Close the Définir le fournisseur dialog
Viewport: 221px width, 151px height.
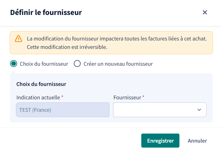pos(205,12)
